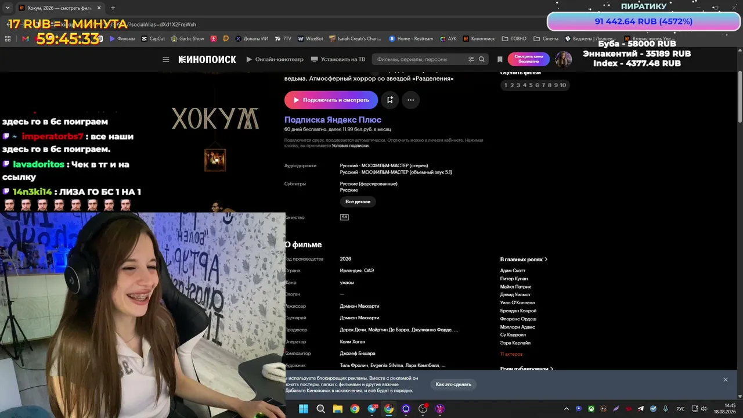Open the CapCut bookmark
The height and width of the screenshot is (418, 743).
153,39
